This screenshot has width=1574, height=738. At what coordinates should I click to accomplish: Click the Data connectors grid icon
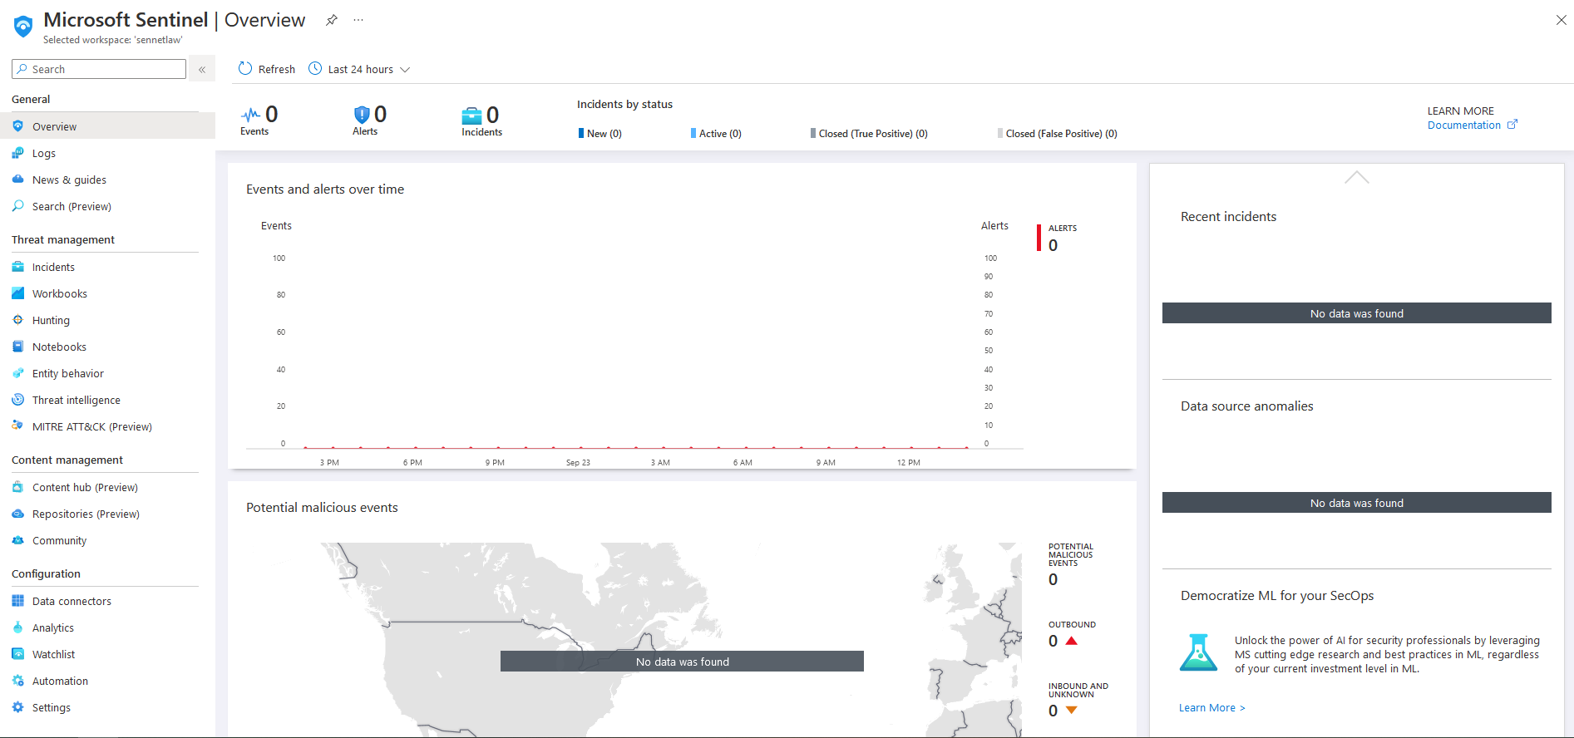point(18,601)
